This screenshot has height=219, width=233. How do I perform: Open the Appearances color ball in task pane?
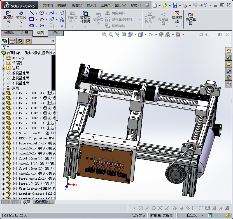click(x=229, y=77)
